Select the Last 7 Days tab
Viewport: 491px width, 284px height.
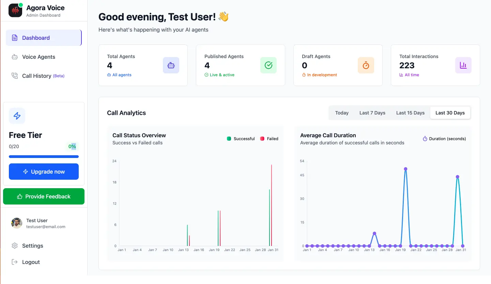[372, 113]
